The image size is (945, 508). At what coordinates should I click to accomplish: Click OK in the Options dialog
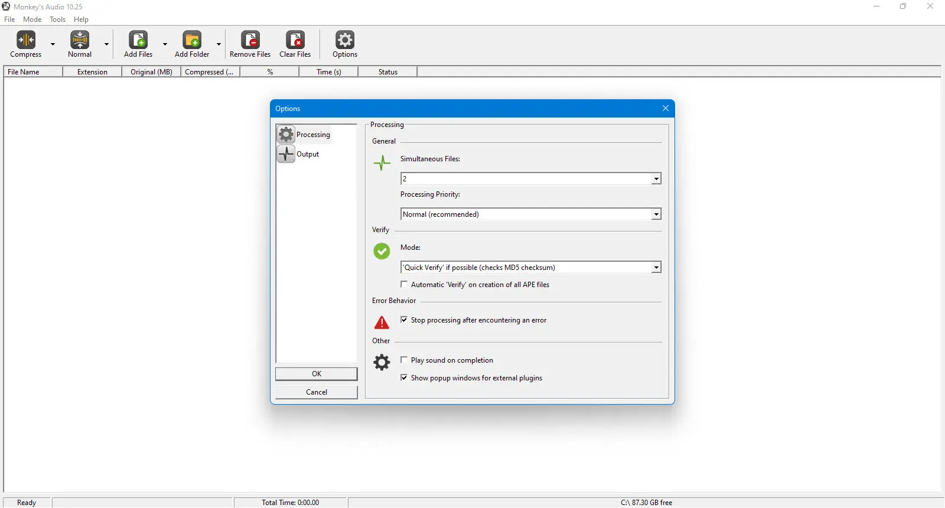pos(317,374)
